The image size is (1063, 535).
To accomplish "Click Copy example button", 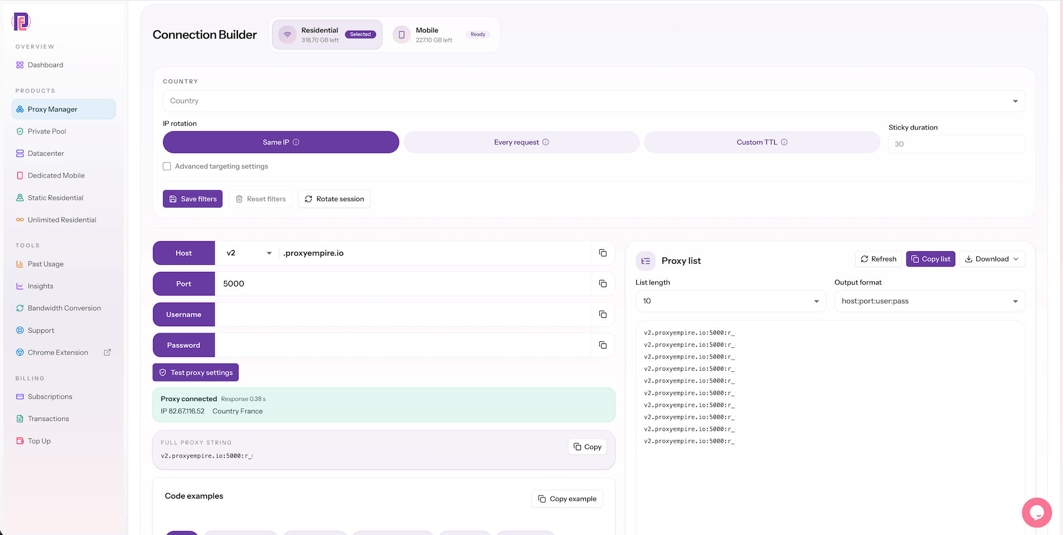I will coord(567,499).
